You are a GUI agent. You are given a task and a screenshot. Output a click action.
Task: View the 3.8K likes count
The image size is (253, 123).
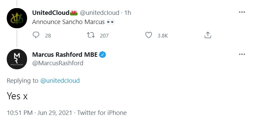coord(163,35)
